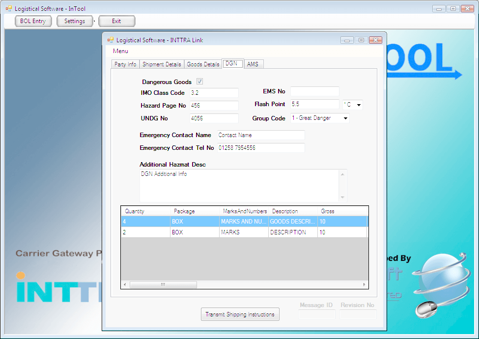Screen dimensions: 479x339
Task: Click the Emergency Contact Name field
Action: tap(261, 135)
